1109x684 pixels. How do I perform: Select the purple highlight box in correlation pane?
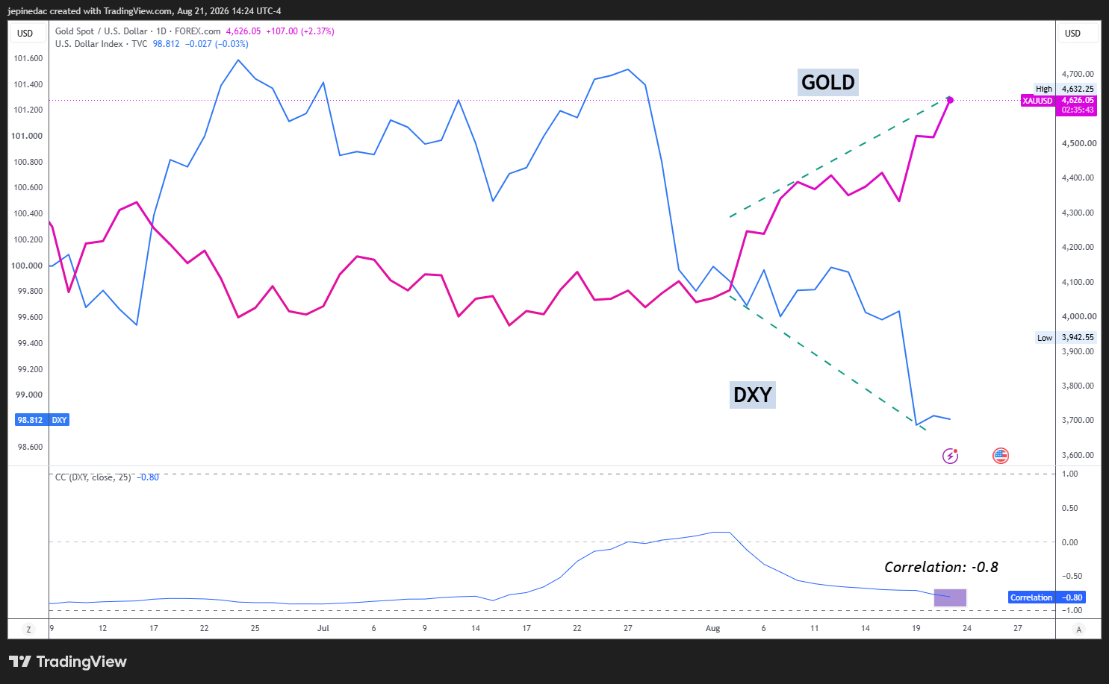pos(951,597)
